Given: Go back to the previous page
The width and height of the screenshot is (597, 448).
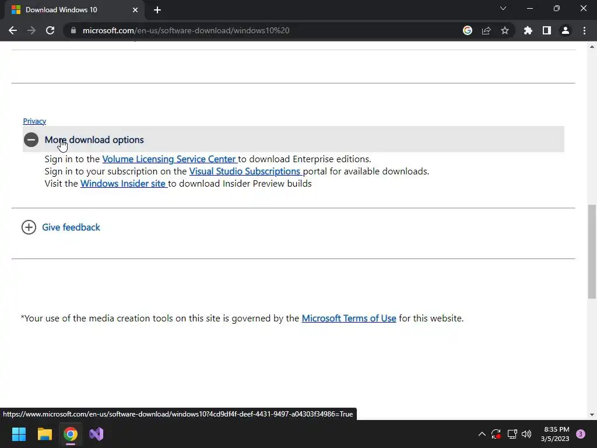Looking at the screenshot, I should pyautogui.click(x=13, y=30).
